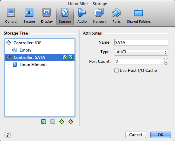Enable Use Host I/O Cache

116,70
